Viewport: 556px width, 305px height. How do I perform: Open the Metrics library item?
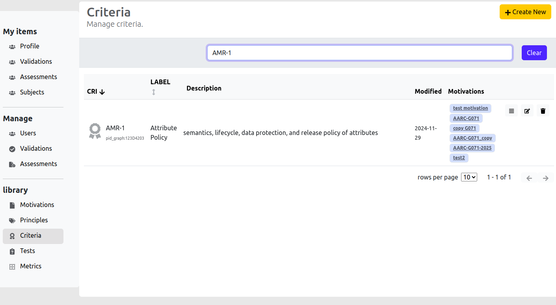coord(33,266)
